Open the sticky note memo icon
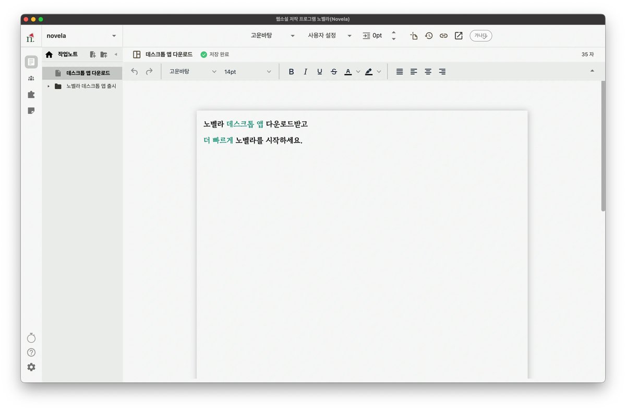Viewport: 626px width, 410px height. [31, 111]
